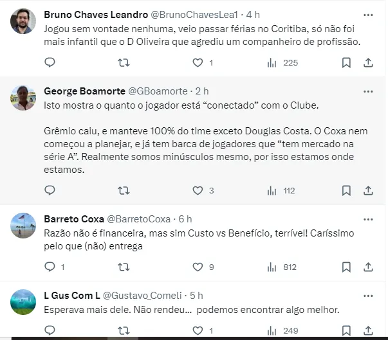Retweet George Boamorte's post
This screenshot has width=388, height=340.
tap(124, 190)
